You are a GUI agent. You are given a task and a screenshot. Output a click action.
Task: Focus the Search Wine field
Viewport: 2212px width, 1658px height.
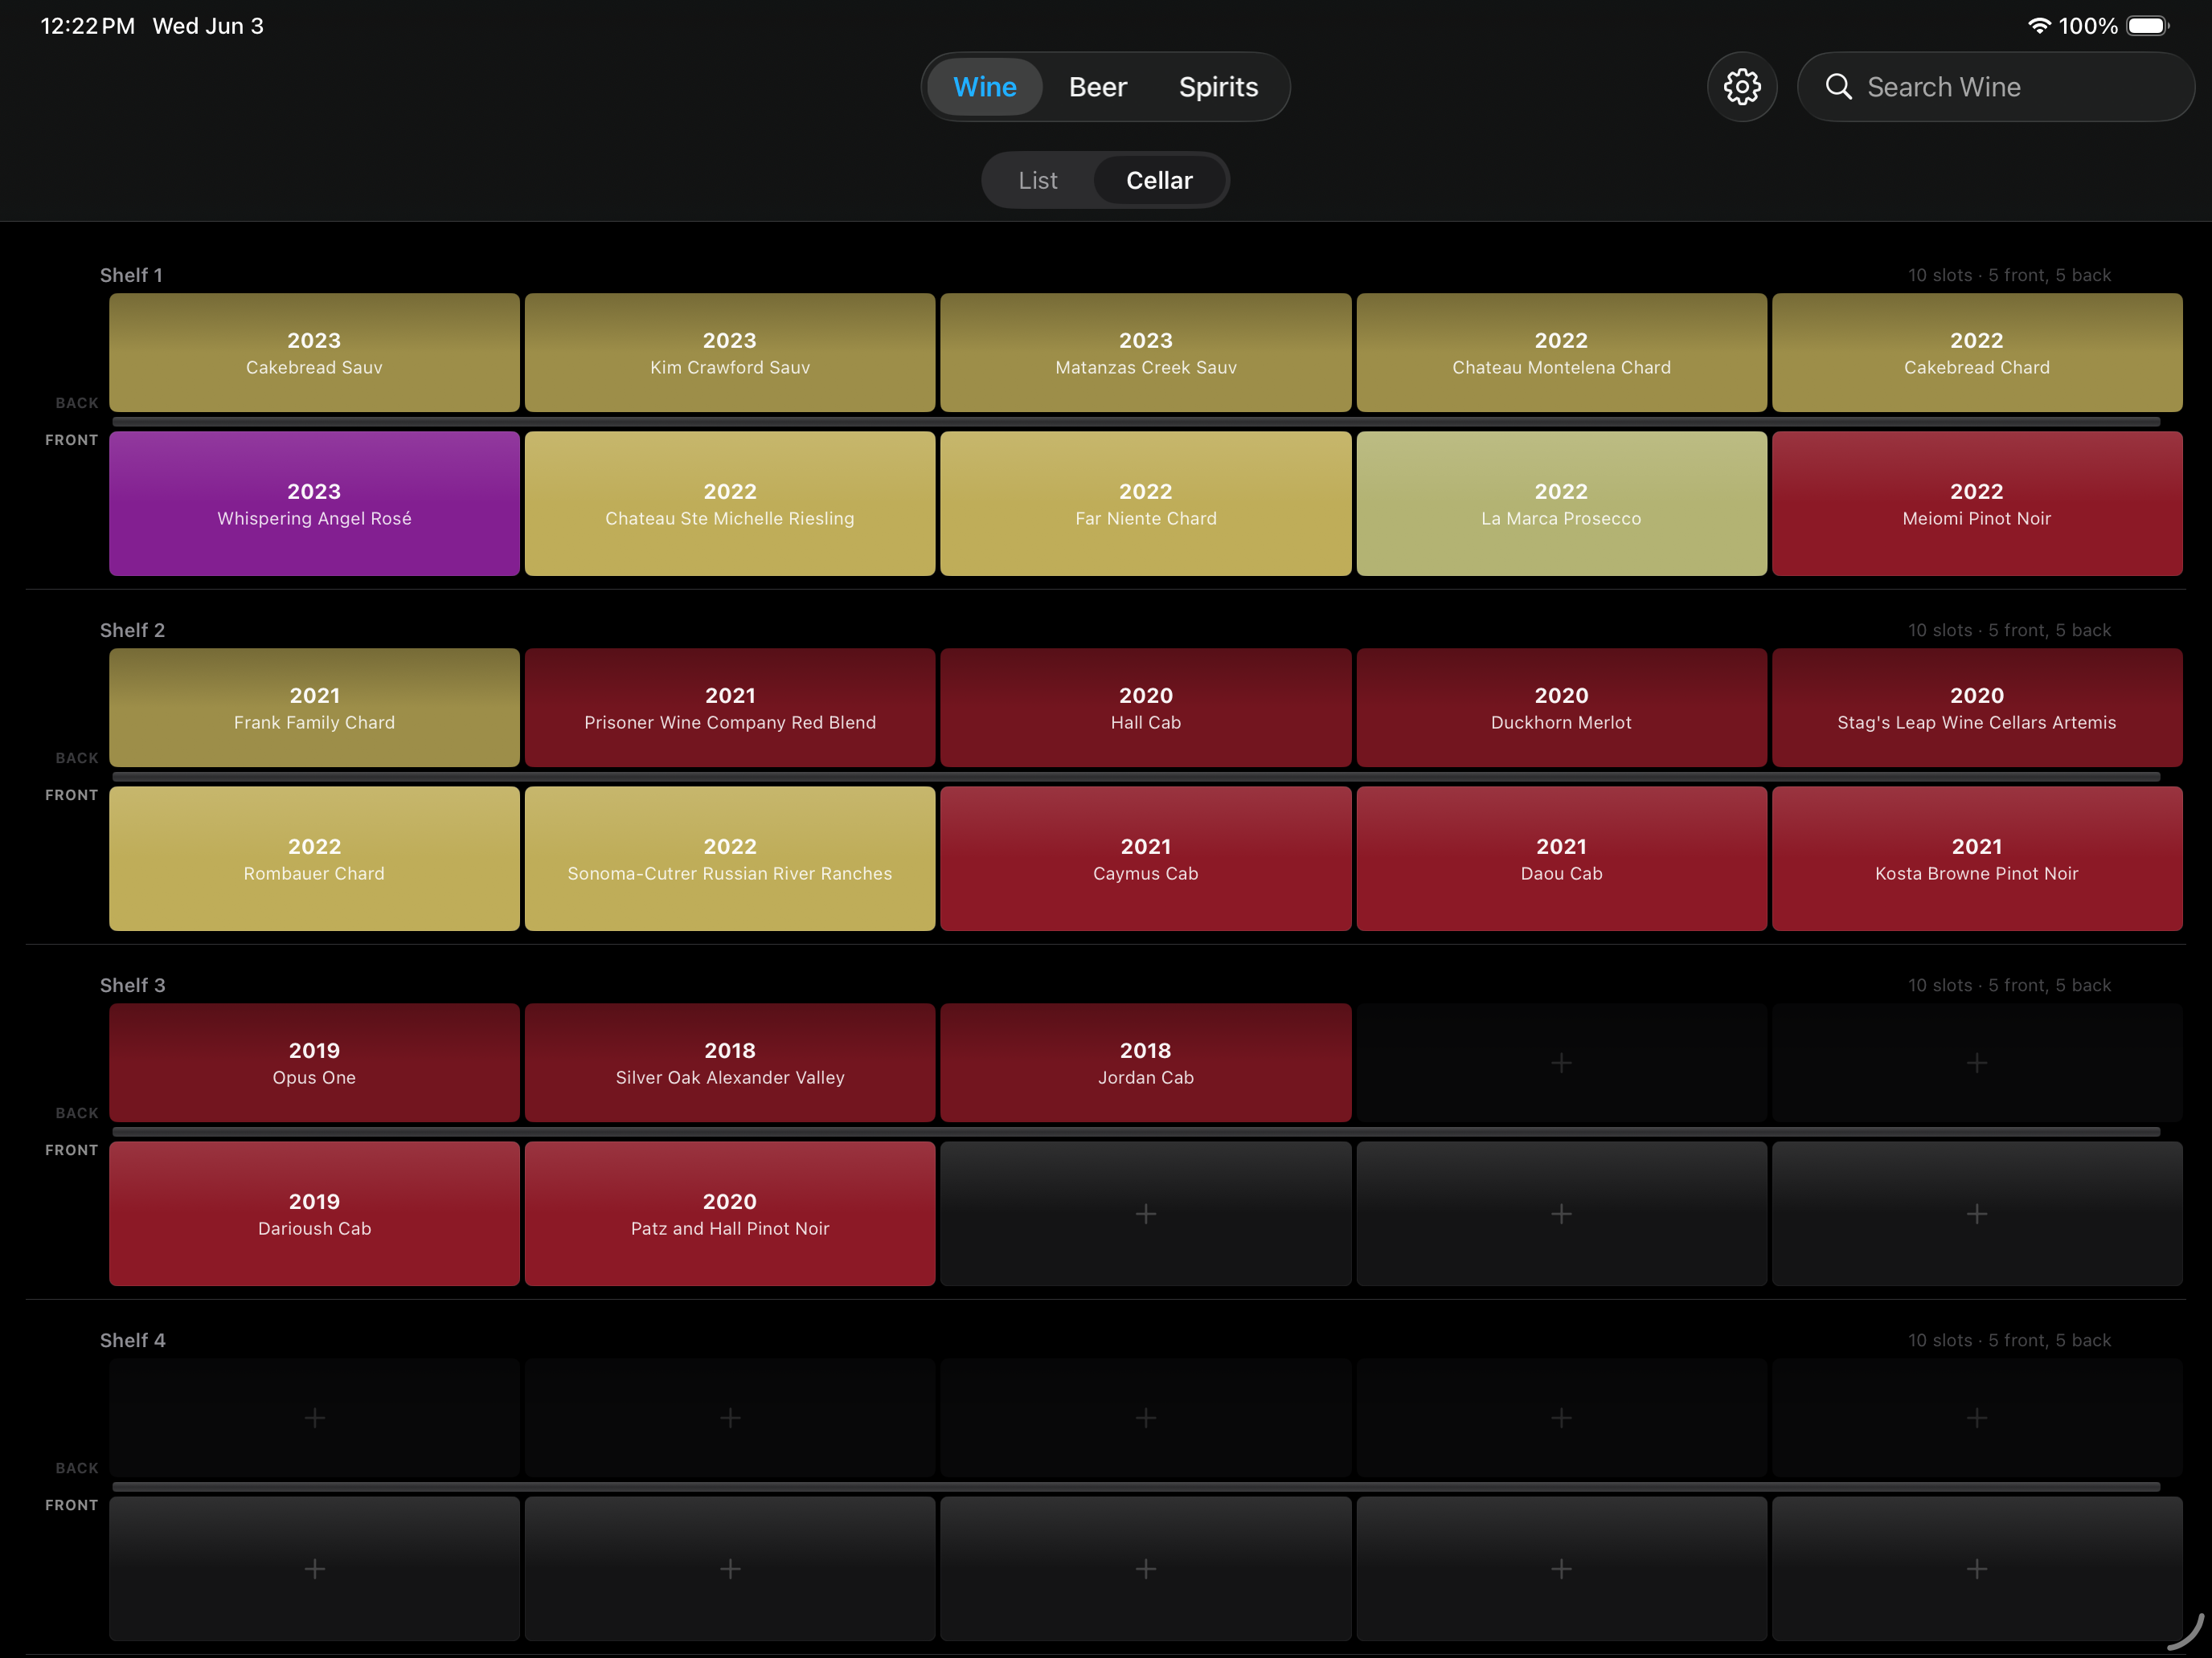coord(1996,87)
